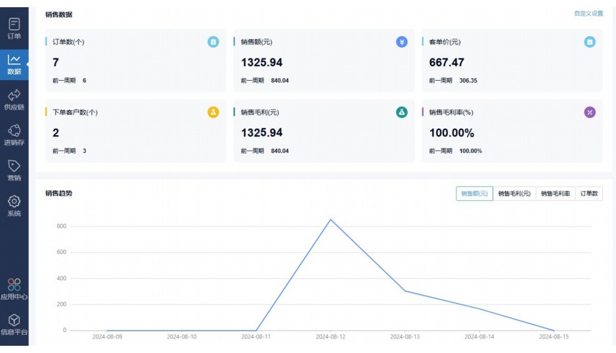Click the 销售毛利 green money bag icon

[x=402, y=112]
